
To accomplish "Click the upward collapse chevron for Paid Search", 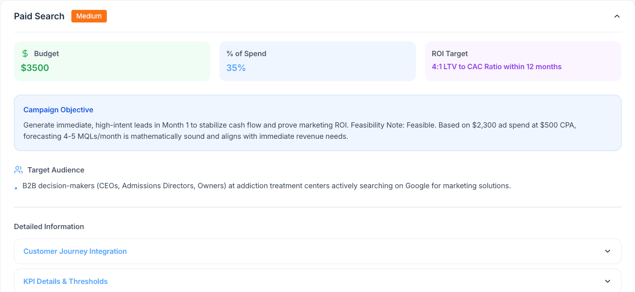I will click(616, 16).
